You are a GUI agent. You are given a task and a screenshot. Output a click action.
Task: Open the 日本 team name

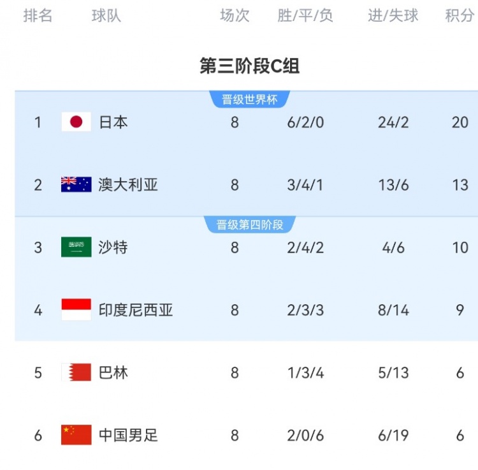tap(113, 122)
